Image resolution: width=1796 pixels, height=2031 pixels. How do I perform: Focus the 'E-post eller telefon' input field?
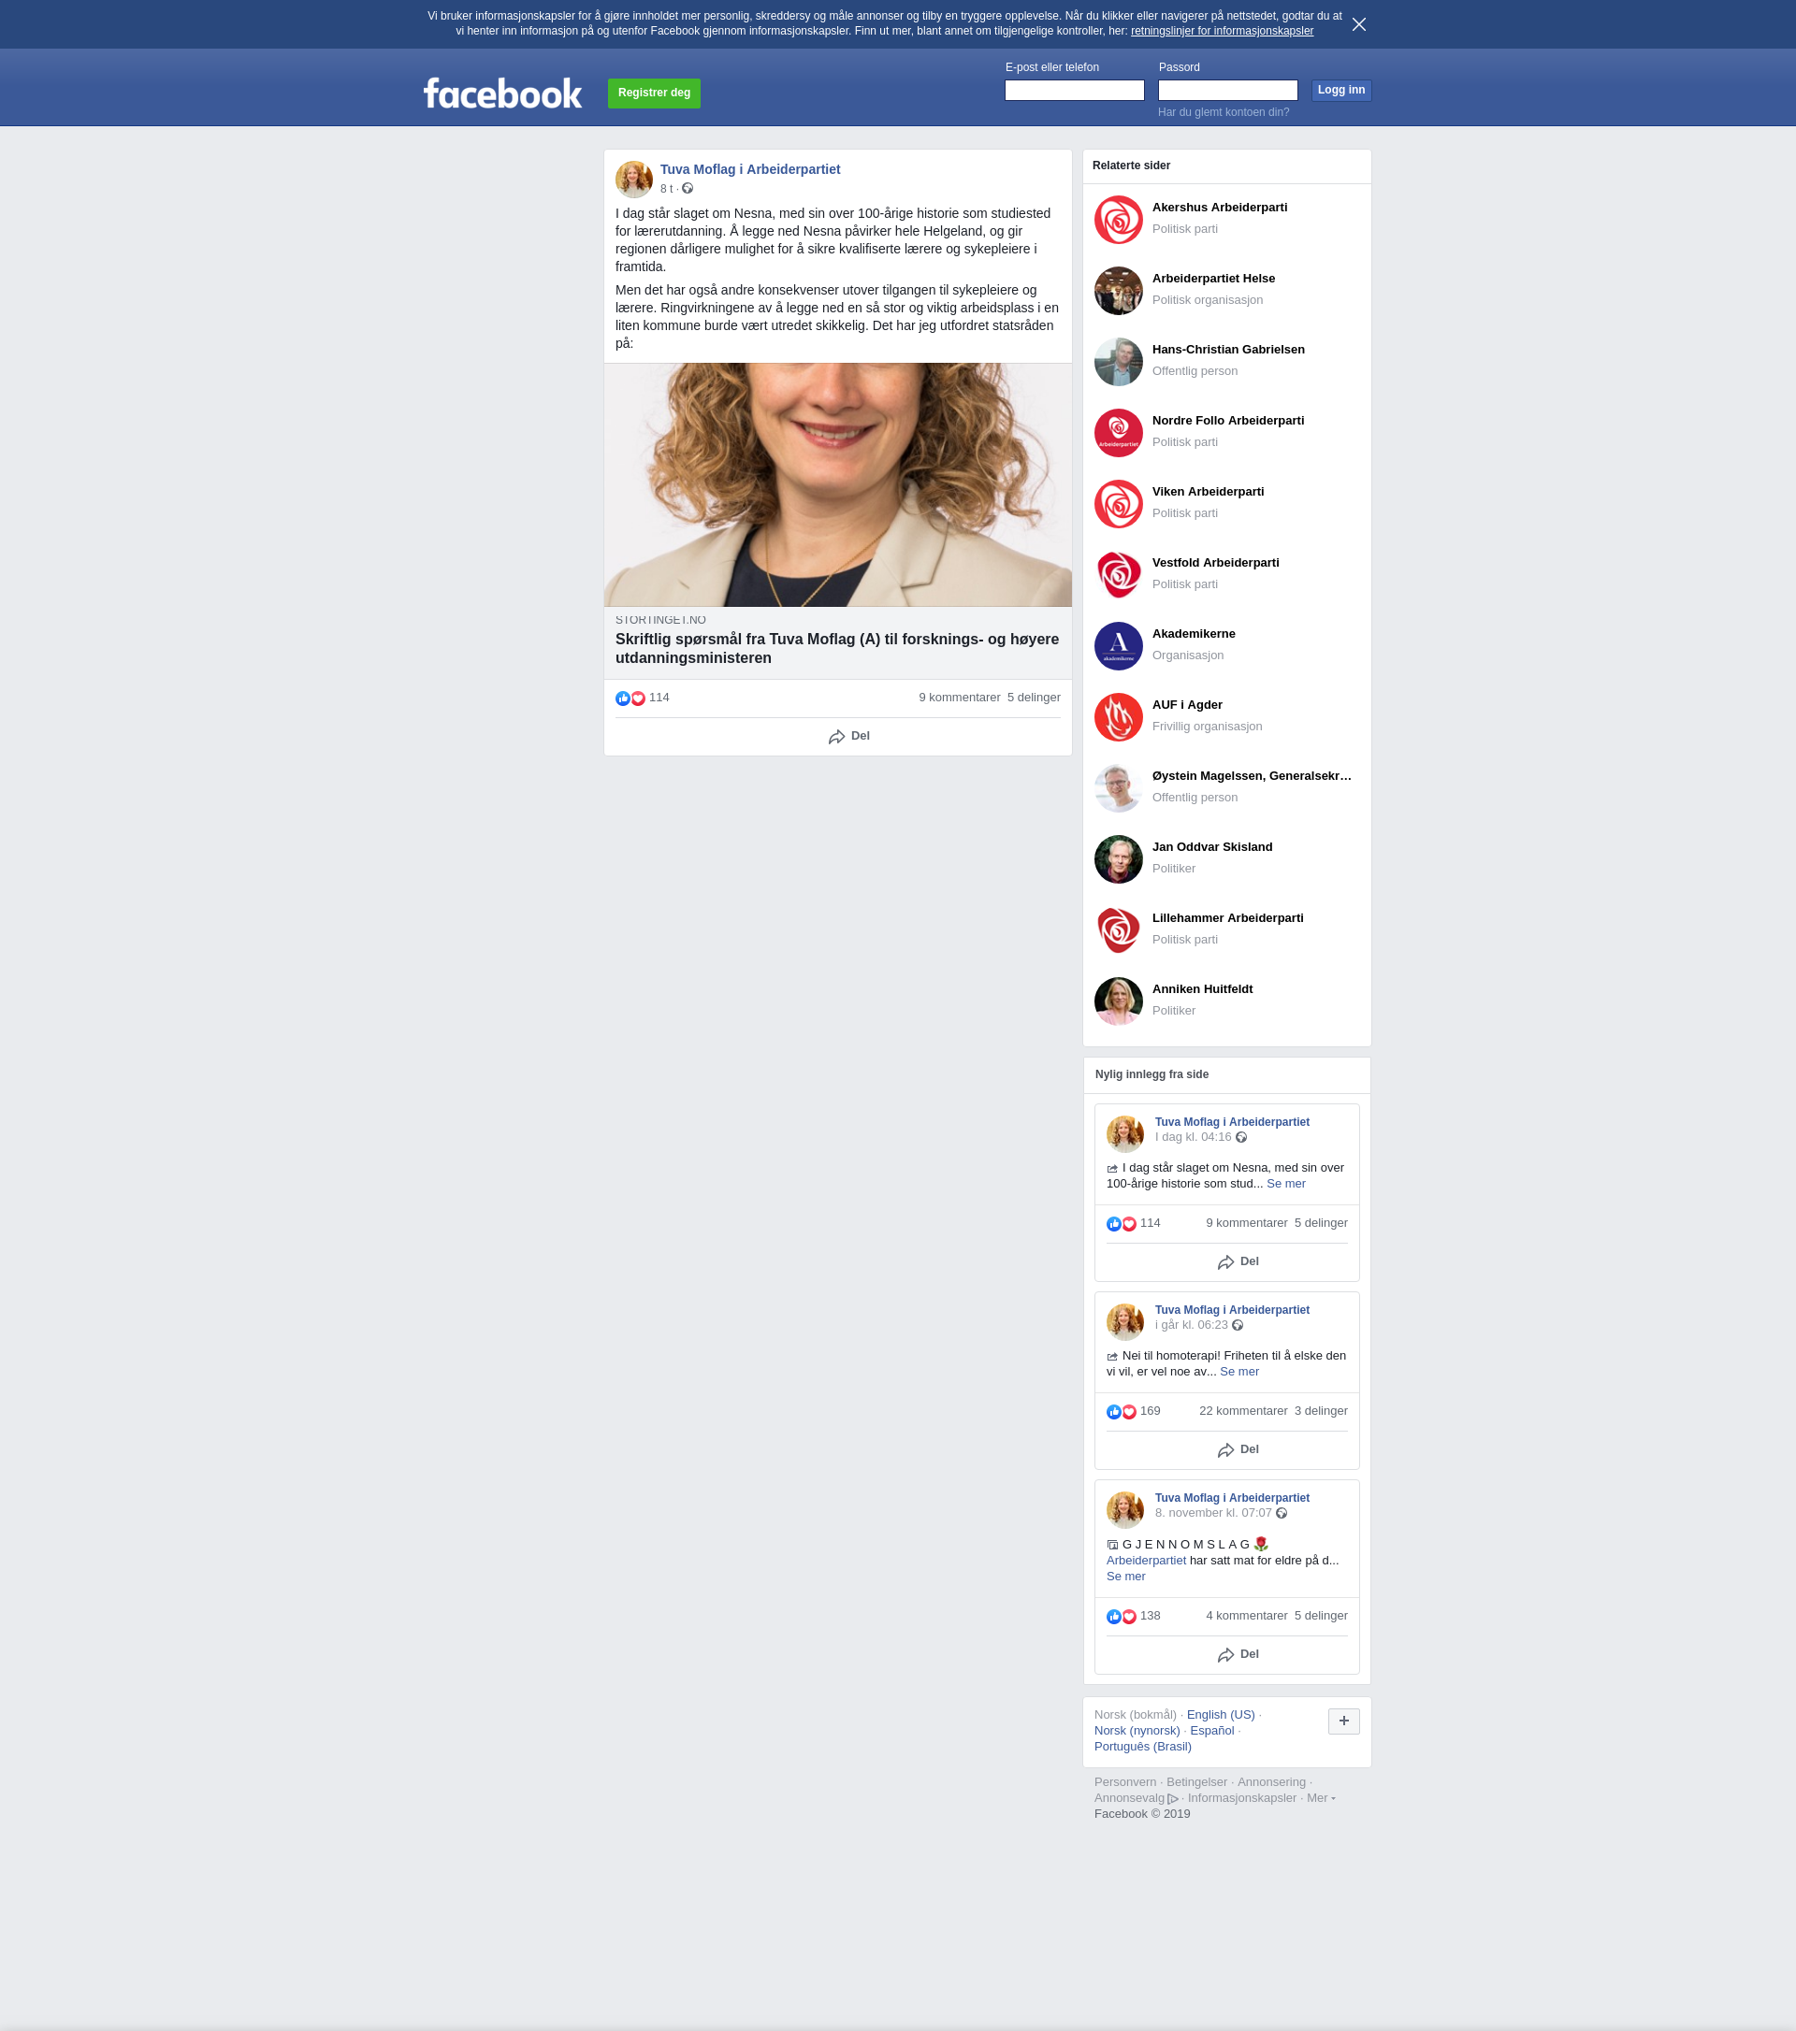coord(1075,91)
